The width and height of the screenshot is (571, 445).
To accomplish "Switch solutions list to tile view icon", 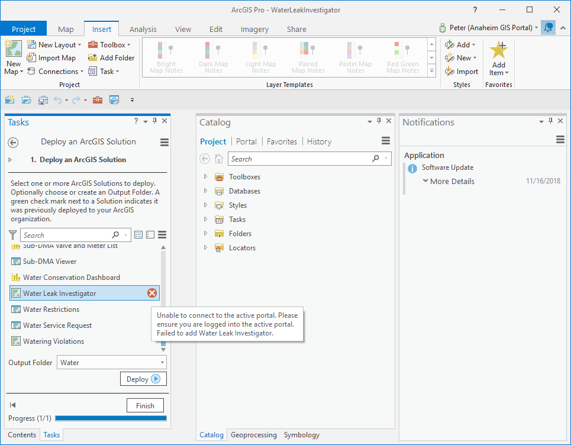I will [x=150, y=234].
